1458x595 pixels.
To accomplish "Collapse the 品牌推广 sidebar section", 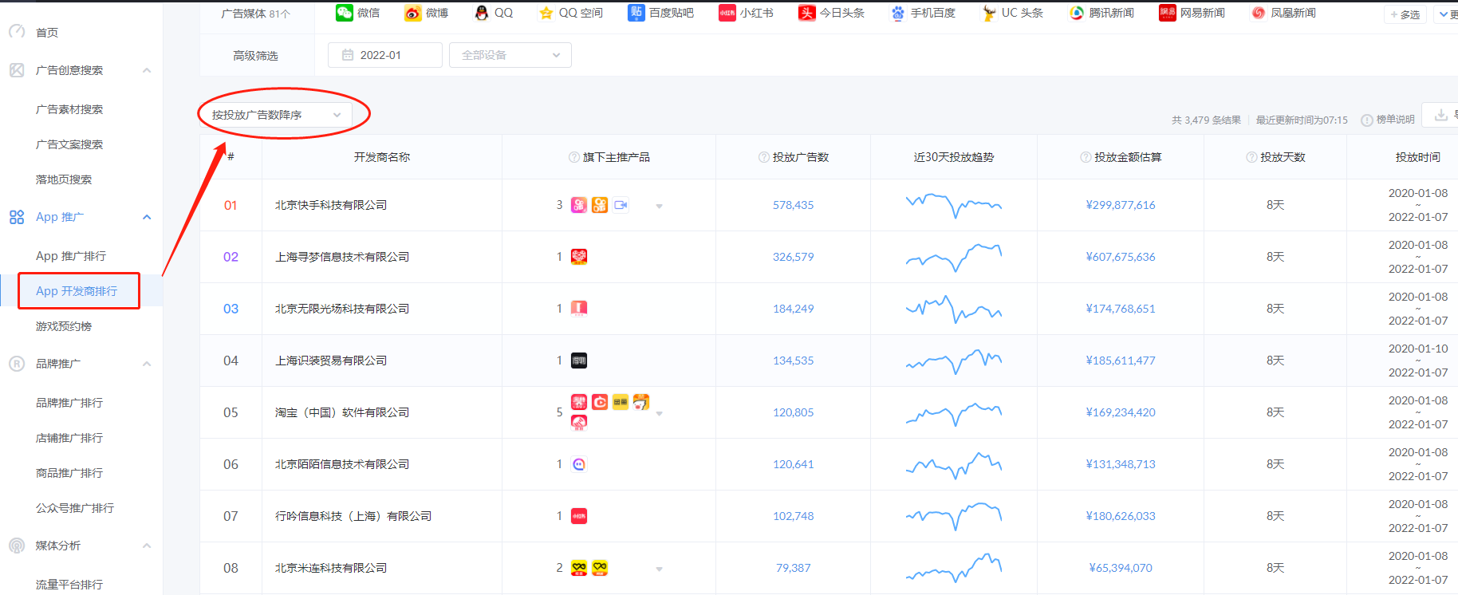I will (147, 364).
